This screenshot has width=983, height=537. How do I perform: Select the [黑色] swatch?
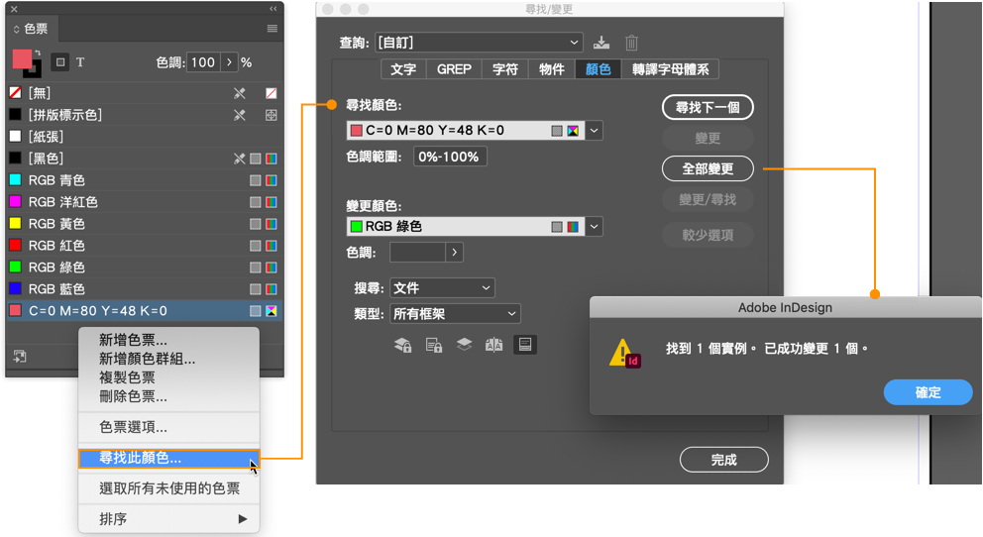145,159
